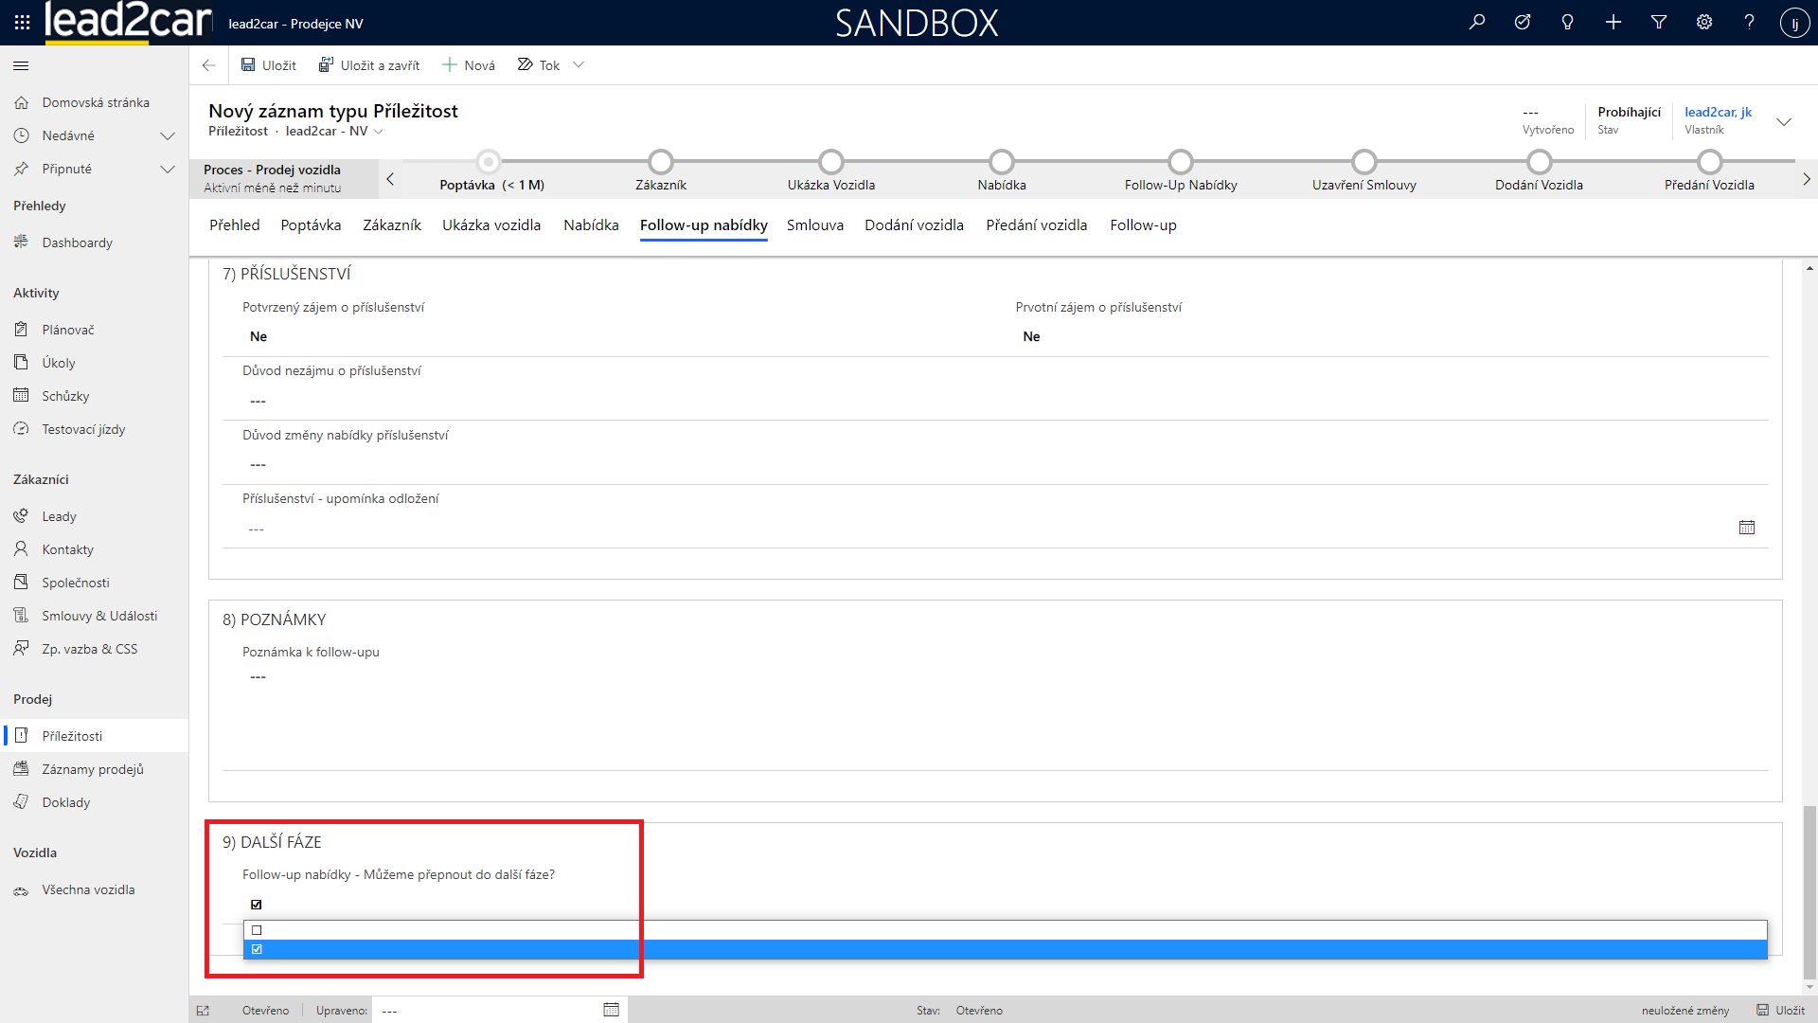
Task: Select the unchecked option in dropdown list
Action: [x=257, y=930]
